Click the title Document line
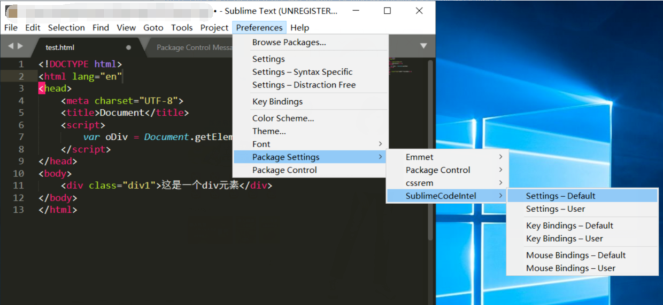663x305 pixels. pyautogui.click(x=125, y=113)
